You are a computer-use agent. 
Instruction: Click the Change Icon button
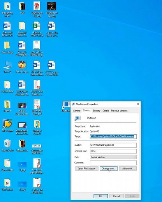click(x=109, y=169)
